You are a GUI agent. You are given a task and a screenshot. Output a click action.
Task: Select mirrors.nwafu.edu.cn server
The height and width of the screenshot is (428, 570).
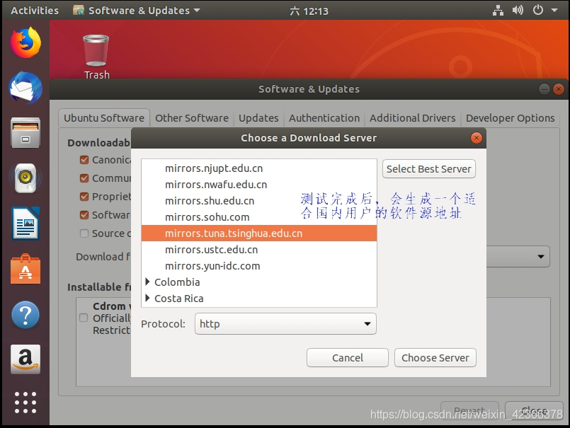259,185
